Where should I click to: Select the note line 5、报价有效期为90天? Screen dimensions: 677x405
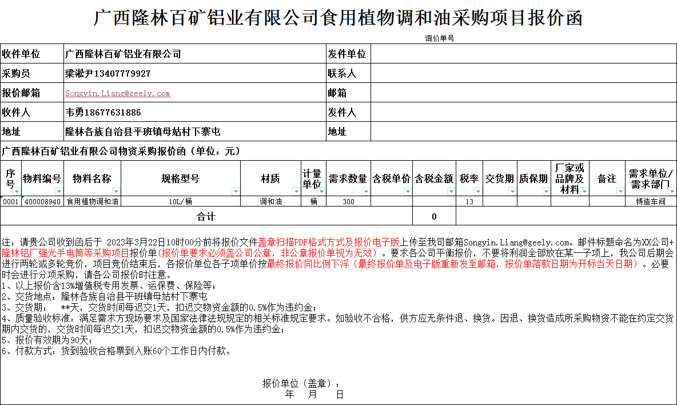[x=47, y=340]
